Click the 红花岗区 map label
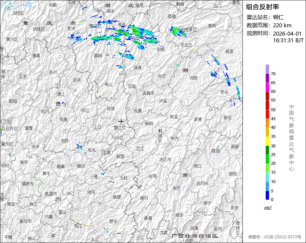 (10, 128)
